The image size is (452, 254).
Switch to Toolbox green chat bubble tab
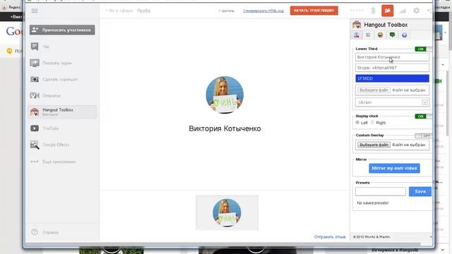coord(393,35)
